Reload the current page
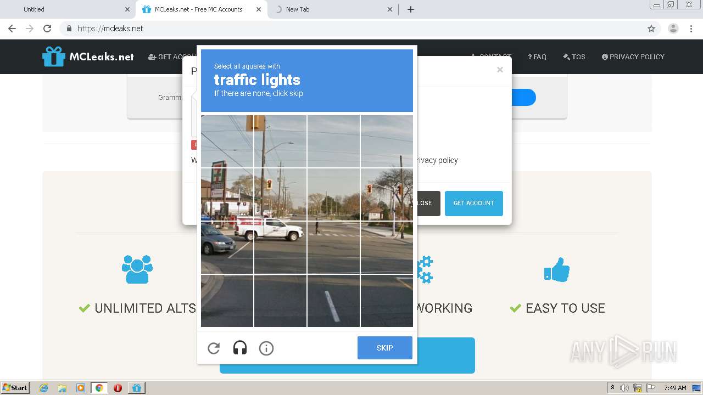703x395 pixels. click(x=47, y=29)
